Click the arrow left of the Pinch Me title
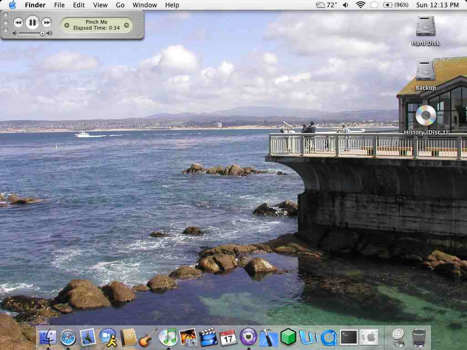 [x=67, y=25]
